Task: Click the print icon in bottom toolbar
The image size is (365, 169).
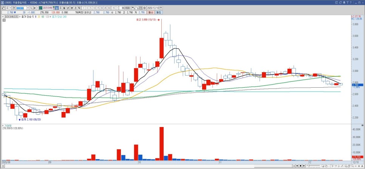Action: click(x=349, y=166)
